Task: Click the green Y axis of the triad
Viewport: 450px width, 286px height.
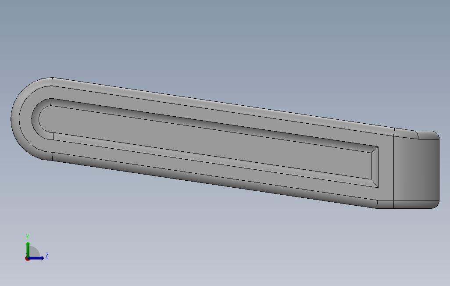Action: (x=28, y=249)
